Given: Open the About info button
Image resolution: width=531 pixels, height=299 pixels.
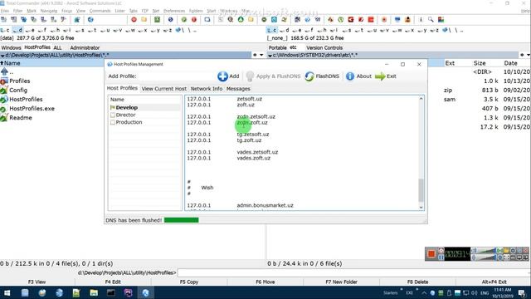Looking at the screenshot, I should click(x=358, y=76).
